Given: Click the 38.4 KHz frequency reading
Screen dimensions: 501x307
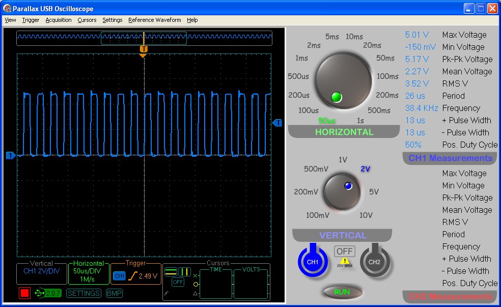Looking at the screenshot, I should coord(422,108).
